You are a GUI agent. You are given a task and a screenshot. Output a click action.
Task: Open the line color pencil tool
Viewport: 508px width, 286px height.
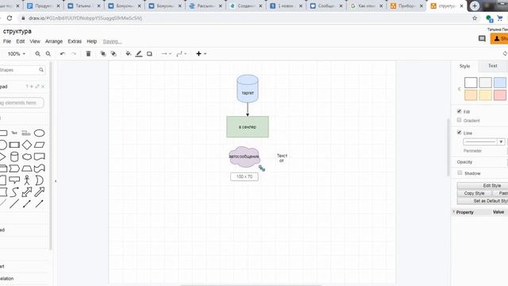(x=139, y=54)
